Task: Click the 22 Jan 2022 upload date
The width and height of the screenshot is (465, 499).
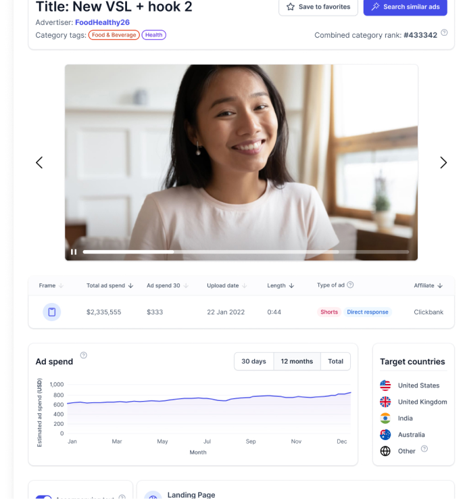Action: 226,312
